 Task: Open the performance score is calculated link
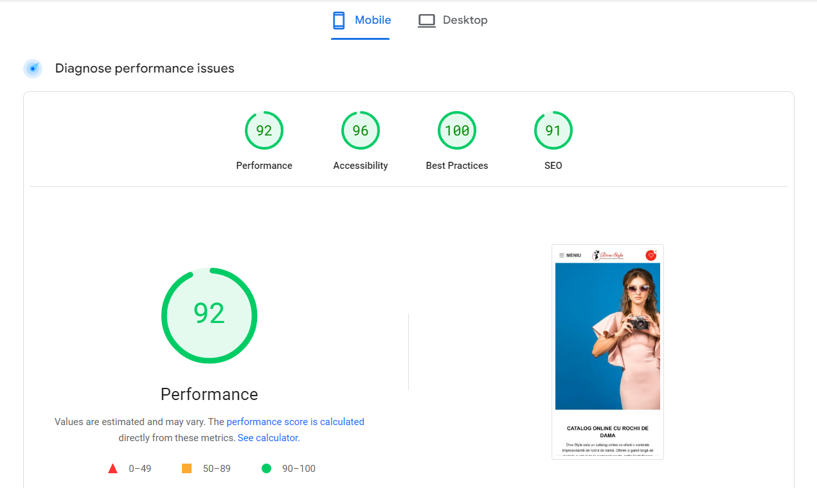pos(295,421)
